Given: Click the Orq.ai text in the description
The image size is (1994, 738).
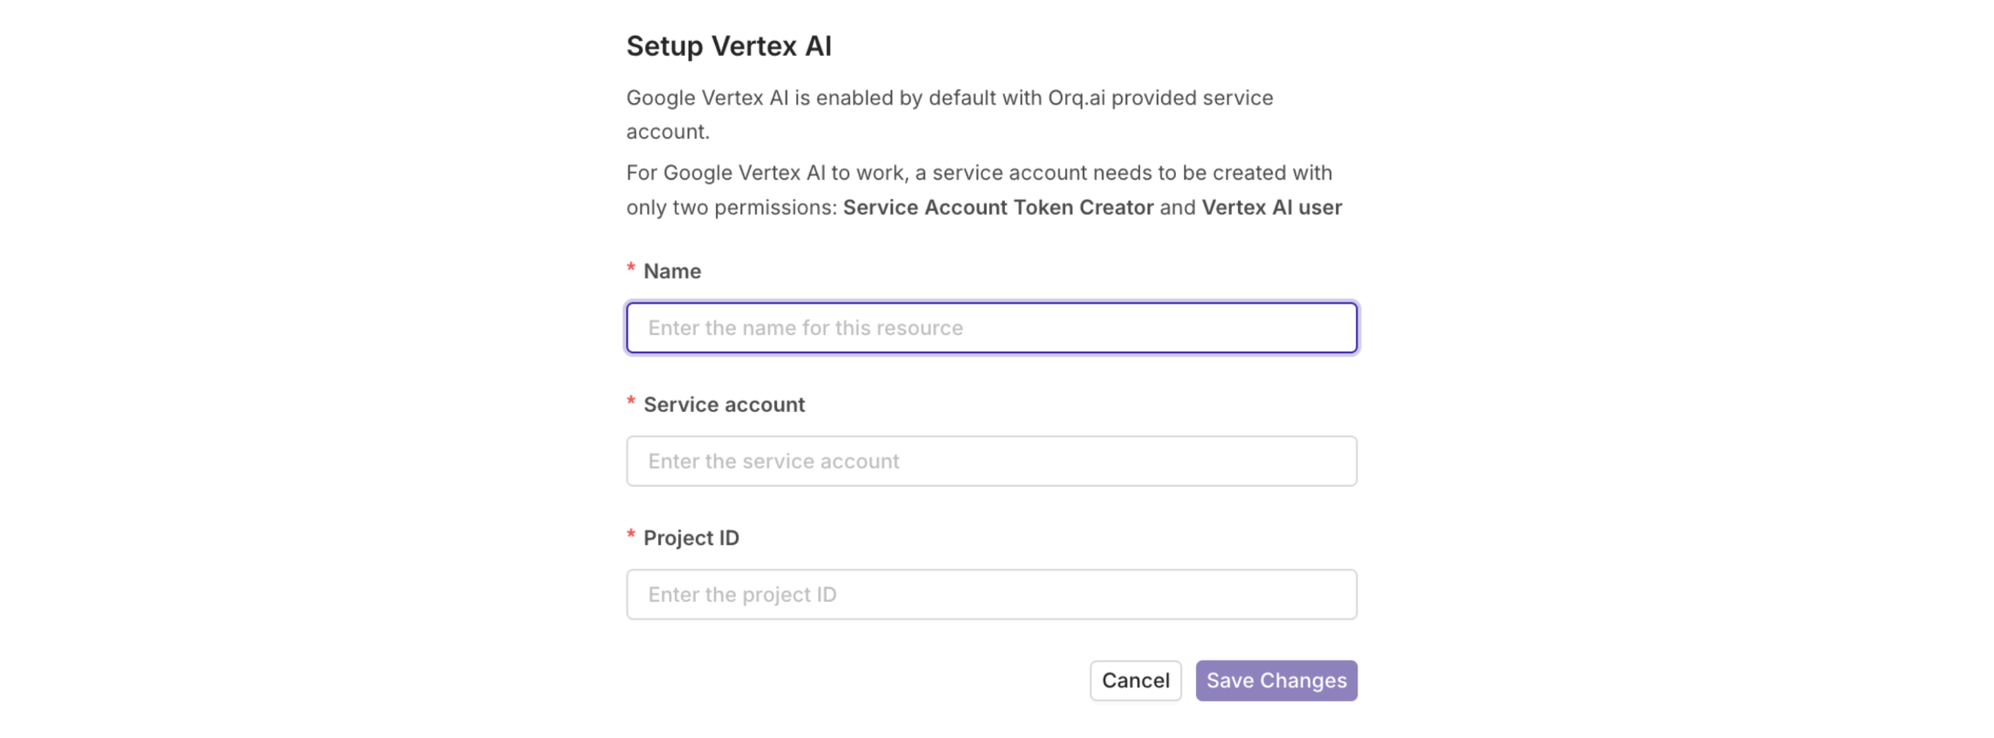Looking at the screenshot, I should [1076, 98].
